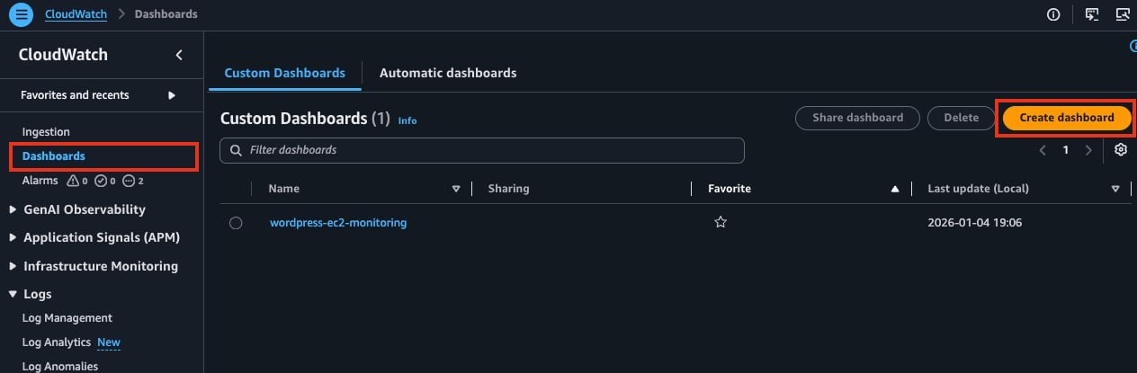
Task: Open Log Management
Action: coord(67,318)
